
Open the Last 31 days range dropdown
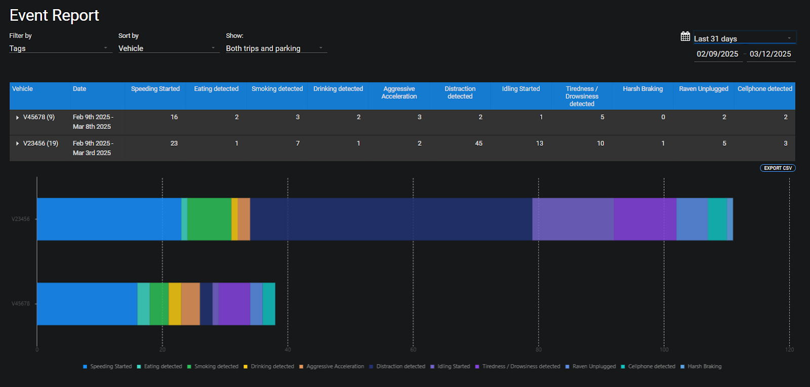(x=743, y=38)
